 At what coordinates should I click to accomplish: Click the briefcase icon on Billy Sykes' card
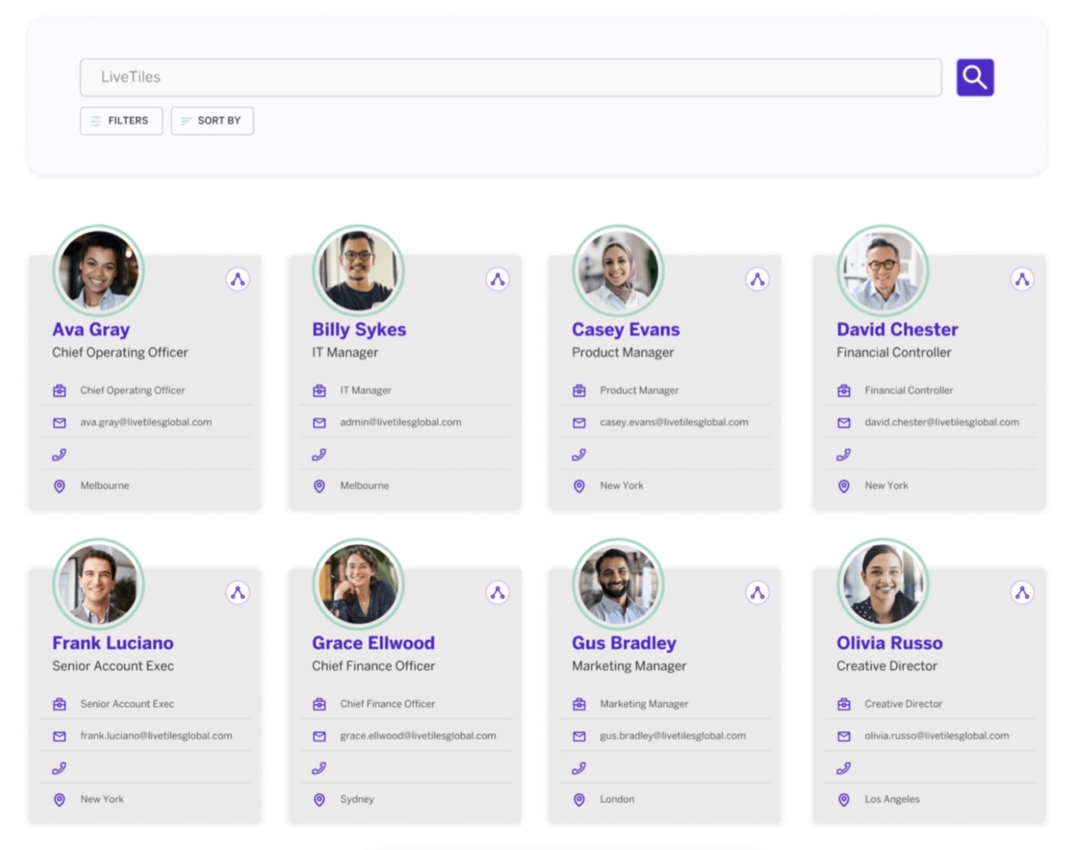[319, 390]
